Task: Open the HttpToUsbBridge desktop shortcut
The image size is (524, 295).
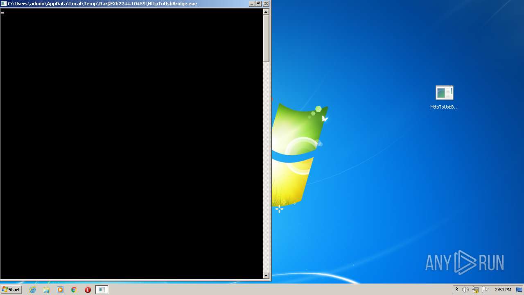Action: [444, 97]
